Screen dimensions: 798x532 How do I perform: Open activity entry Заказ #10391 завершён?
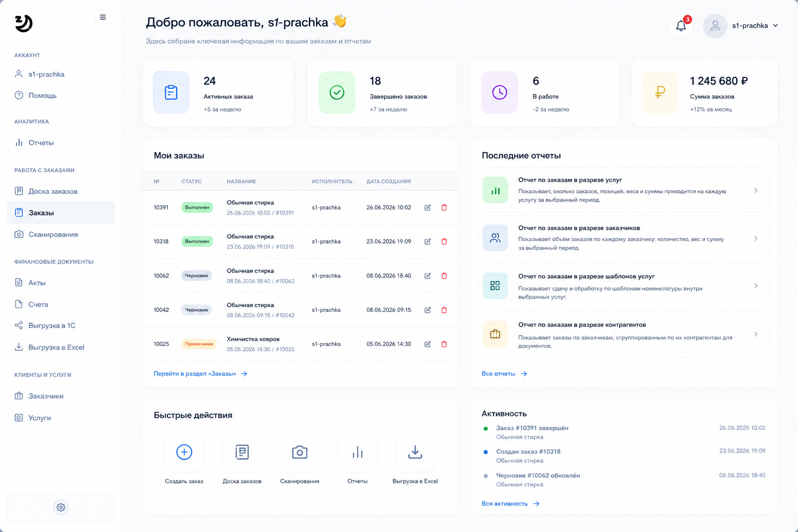532,428
